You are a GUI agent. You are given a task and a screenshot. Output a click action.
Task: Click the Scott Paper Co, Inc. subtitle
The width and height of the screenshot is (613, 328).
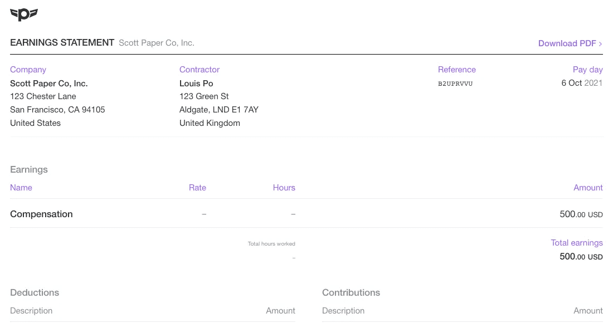[x=156, y=42]
